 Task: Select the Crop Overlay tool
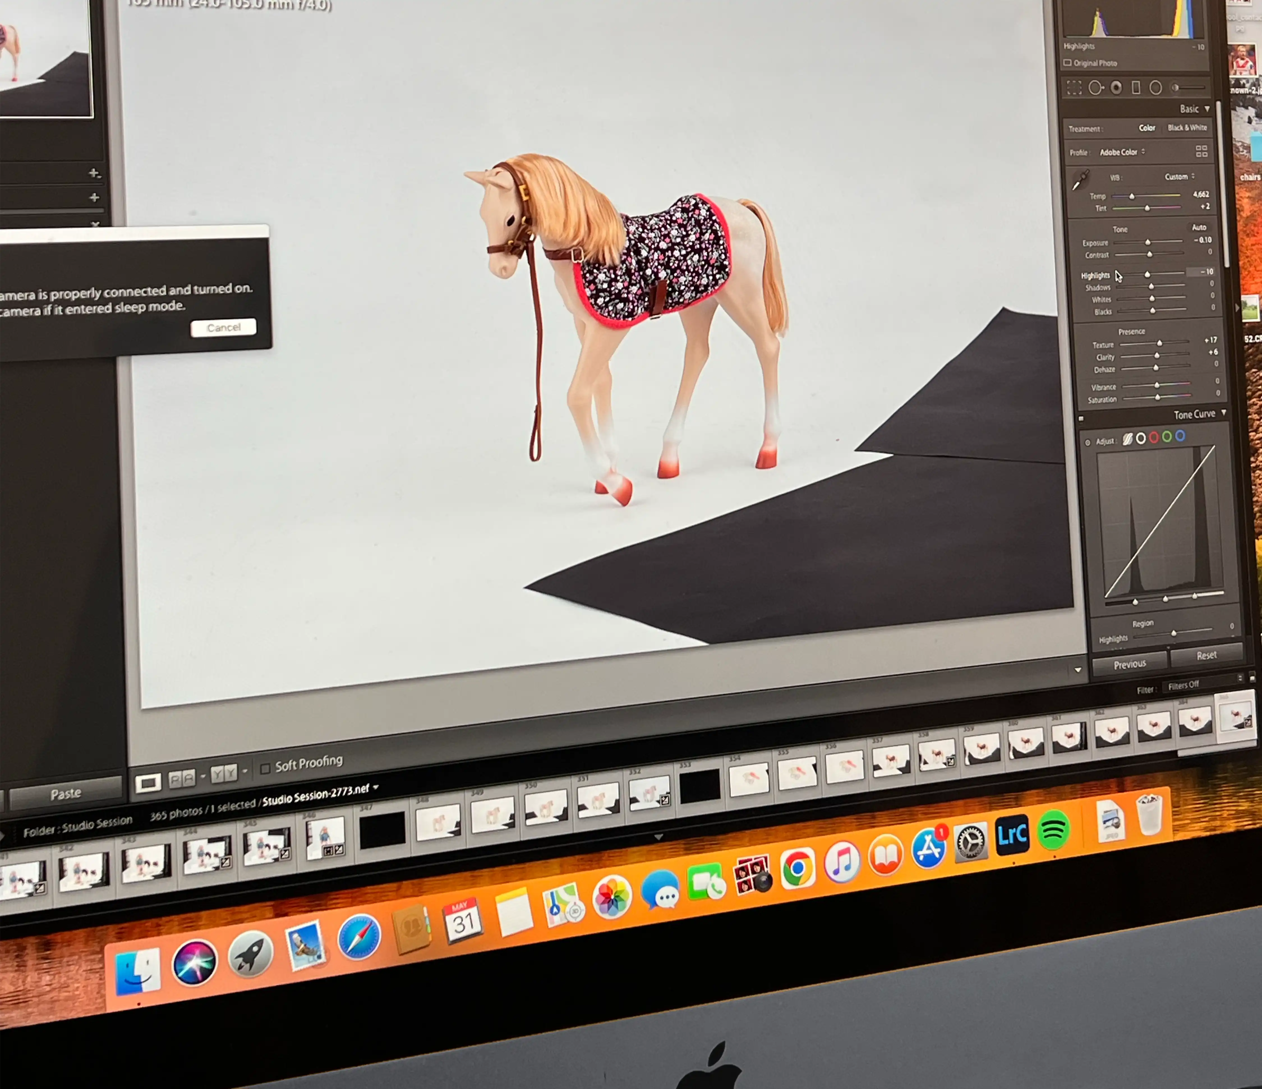coord(1074,88)
